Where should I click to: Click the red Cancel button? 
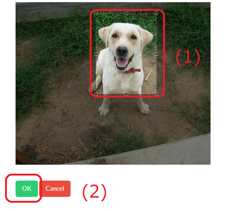(55, 189)
